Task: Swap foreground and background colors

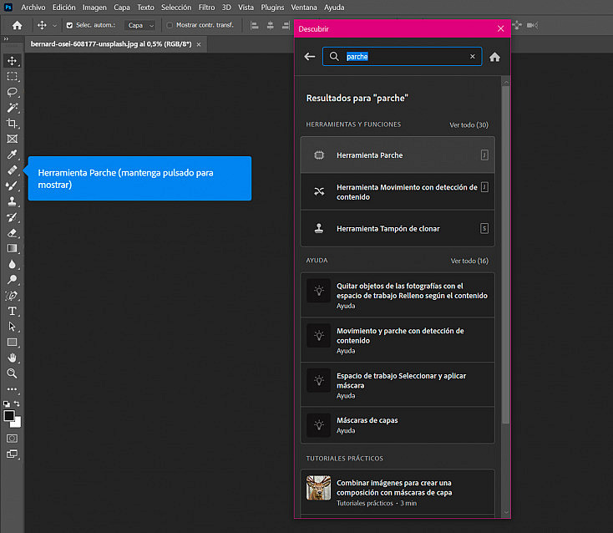Action: [17, 404]
